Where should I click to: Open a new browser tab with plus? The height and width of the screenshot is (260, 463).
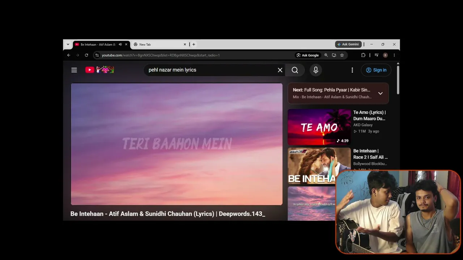tap(194, 44)
